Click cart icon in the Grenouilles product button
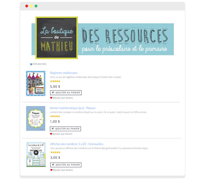Viewport: 200px width, 180px height. coord(53,165)
